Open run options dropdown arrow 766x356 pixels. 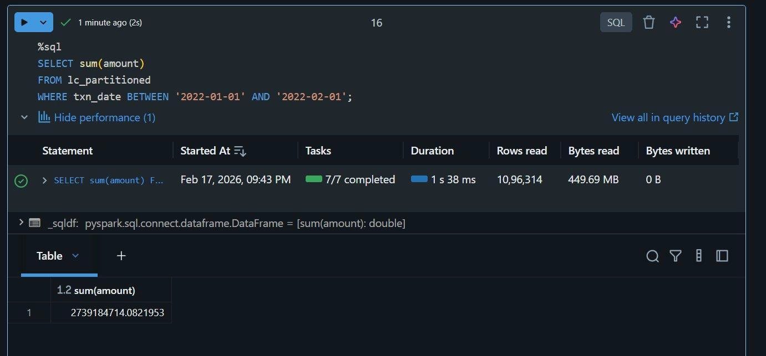pos(43,22)
